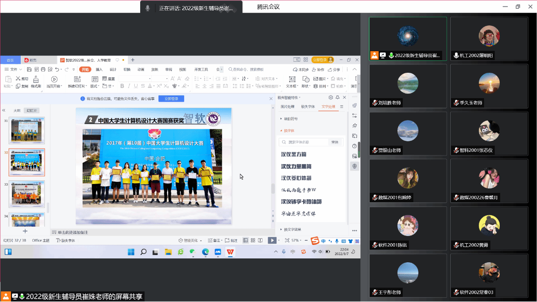Click the 分享 share button
The height and width of the screenshot is (302, 537).
(x=334, y=69)
